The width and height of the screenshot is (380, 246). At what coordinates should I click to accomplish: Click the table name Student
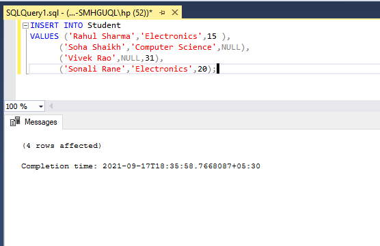coord(104,25)
